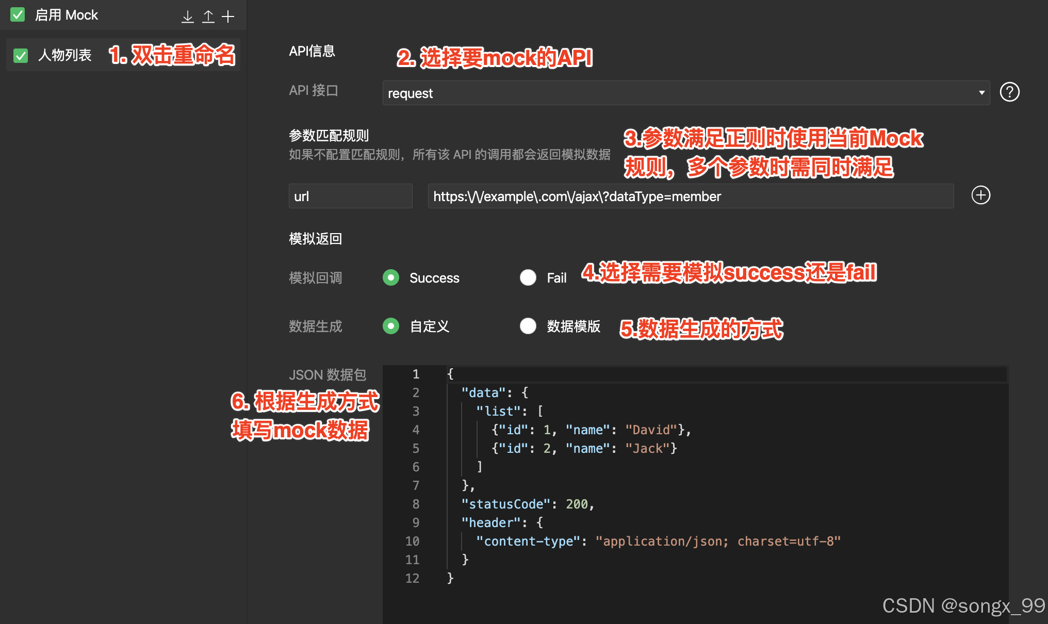Click the download/import mock icon
1048x624 pixels.
click(188, 17)
